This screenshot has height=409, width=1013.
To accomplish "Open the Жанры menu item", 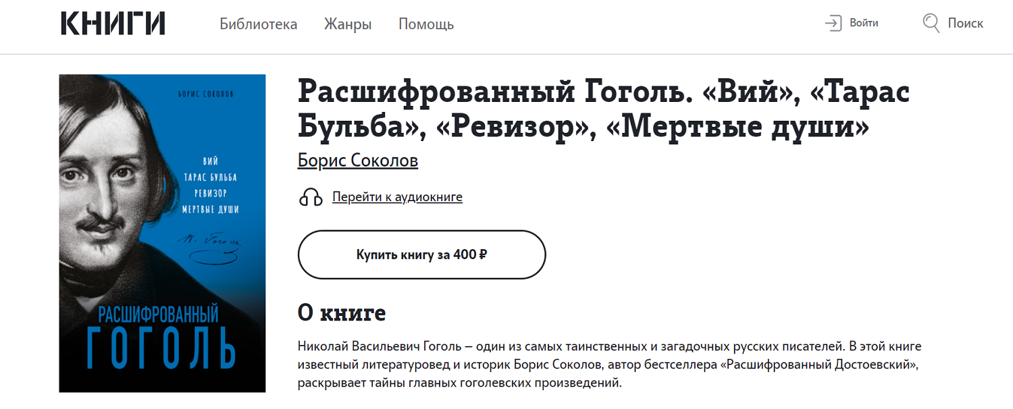I will (348, 24).
